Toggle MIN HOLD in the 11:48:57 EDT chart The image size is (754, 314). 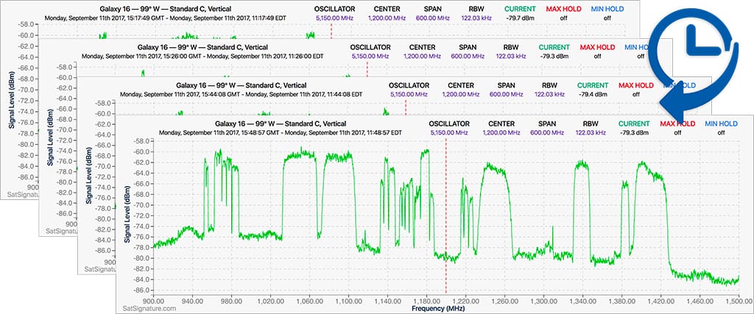(721, 124)
